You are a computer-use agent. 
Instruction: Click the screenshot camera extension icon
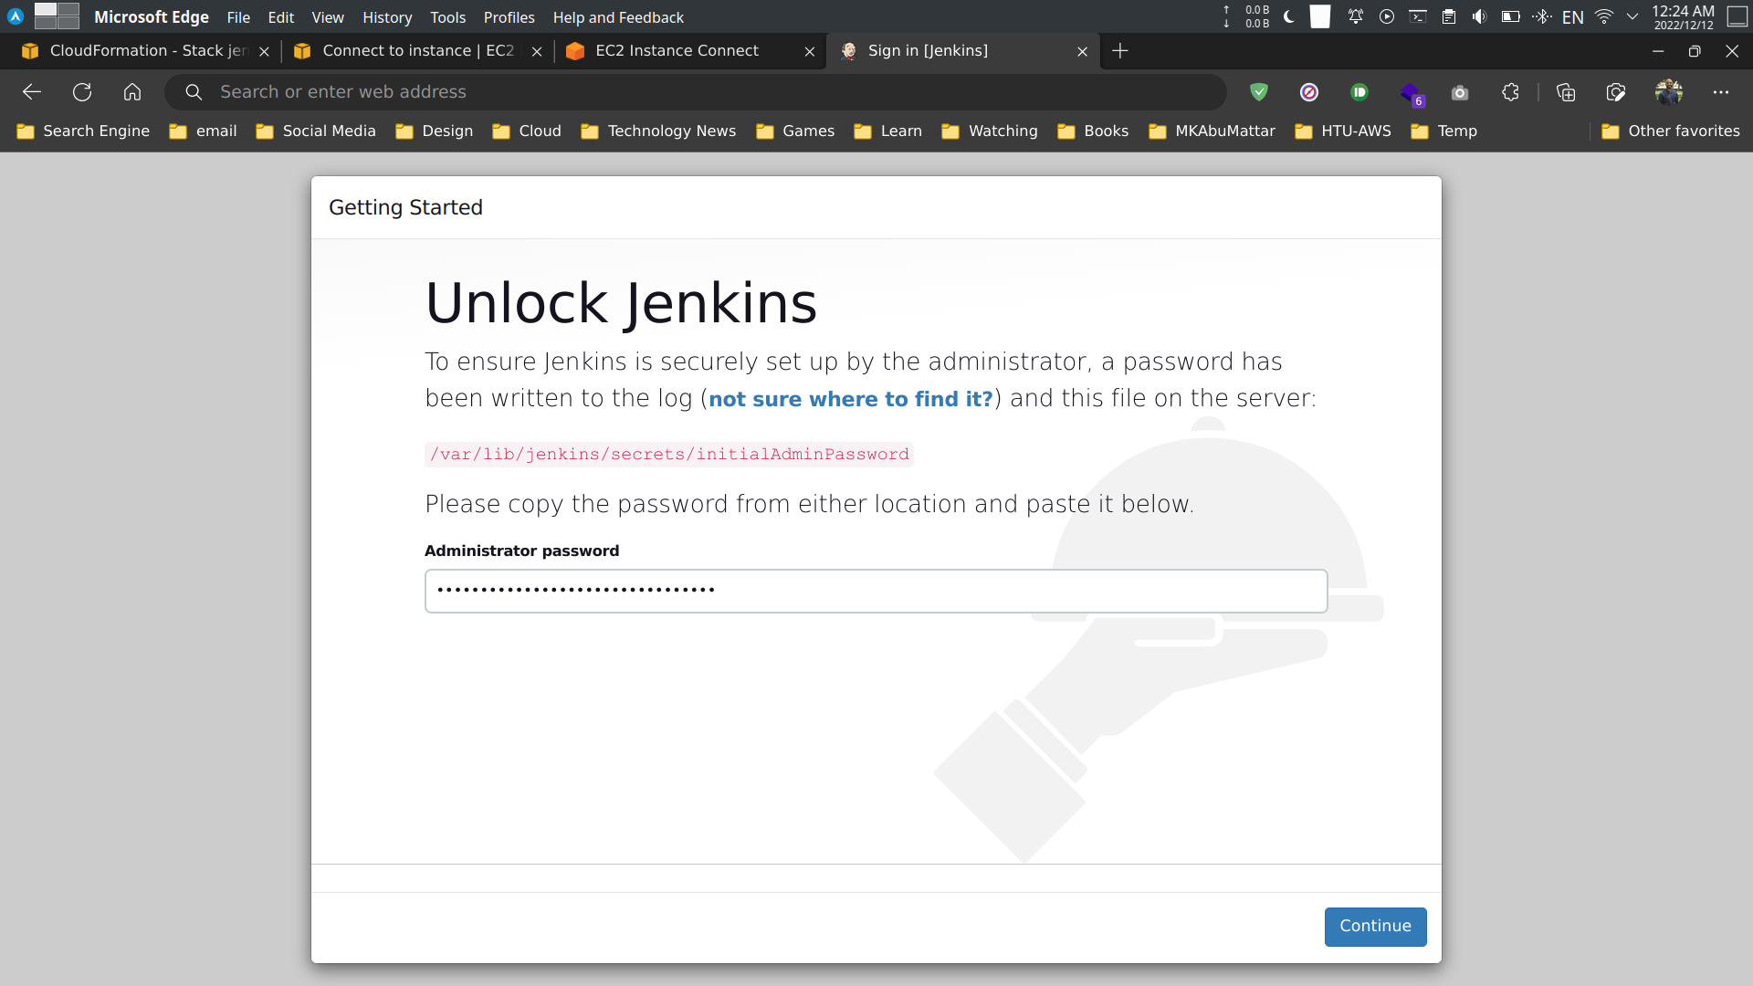1458,92
